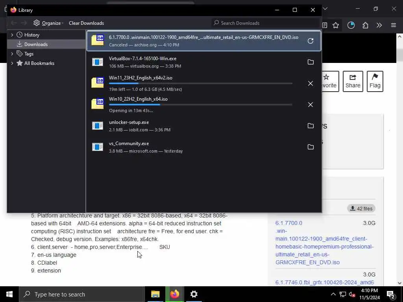Cancel the Win11_23H2_English_x64v2.iso download
Screen dimensions: 403x302
[x=310, y=83]
